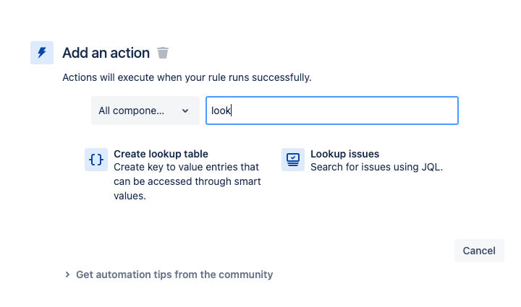Select the "Search for issues using JQL" description
The height and width of the screenshot is (307, 521).
(x=376, y=167)
